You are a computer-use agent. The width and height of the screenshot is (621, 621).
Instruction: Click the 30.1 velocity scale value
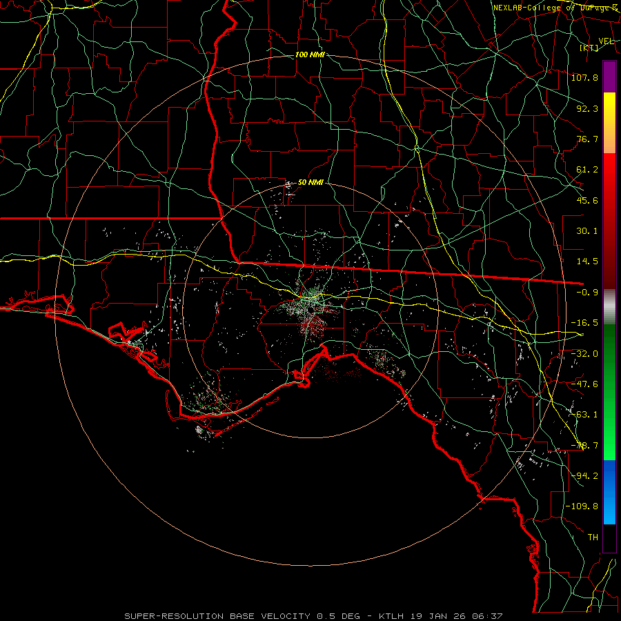click(587, 231)
